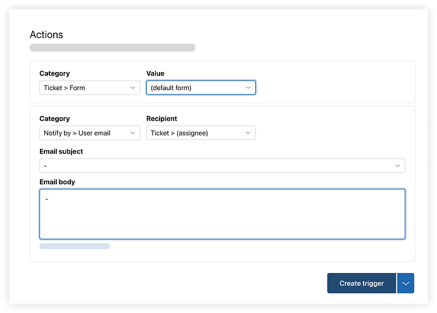The width and height of the screenshot is (437, 313).
Task: Click the chevron icon in Email subject field
Action: tap(398, 166)
